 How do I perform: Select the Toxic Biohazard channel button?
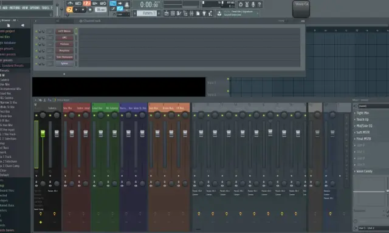64,57
